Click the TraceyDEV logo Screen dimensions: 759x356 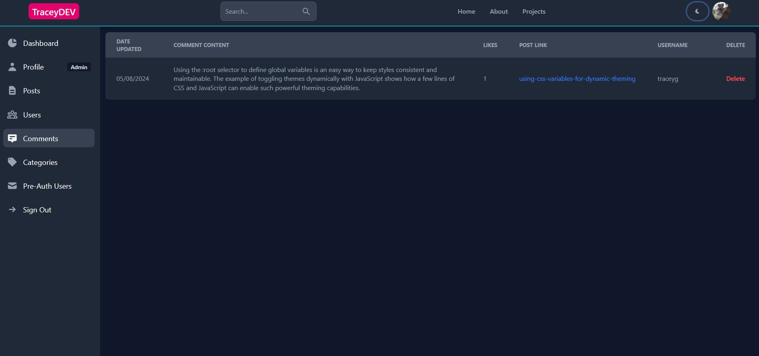pyautogui.click(x=54, y=12)
